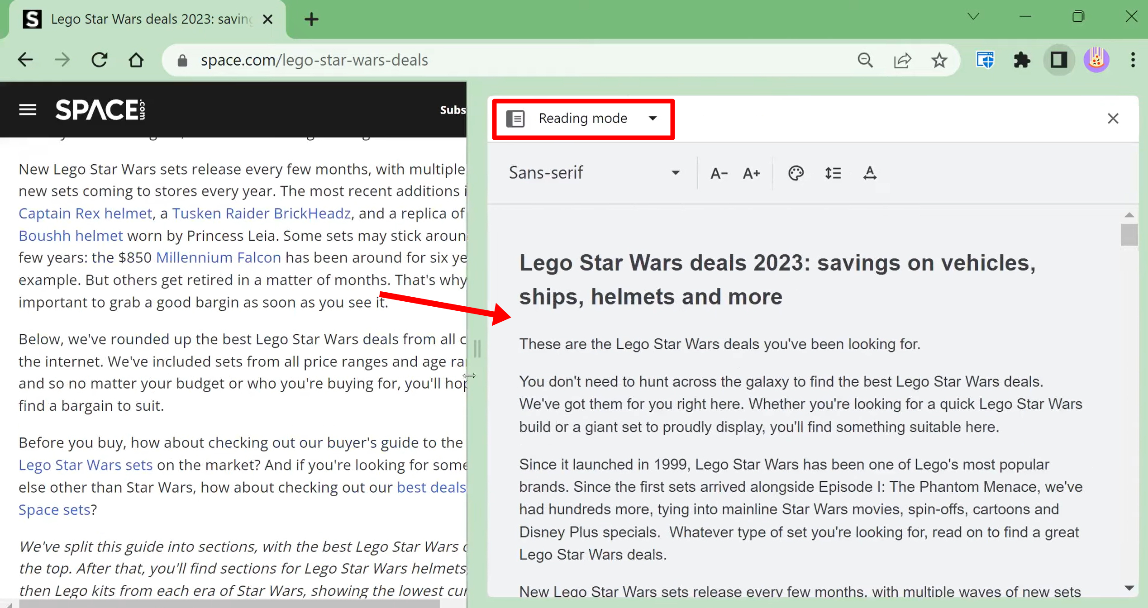
Task: Increase reading mode font size (A+)
Action: coord(751,173)
